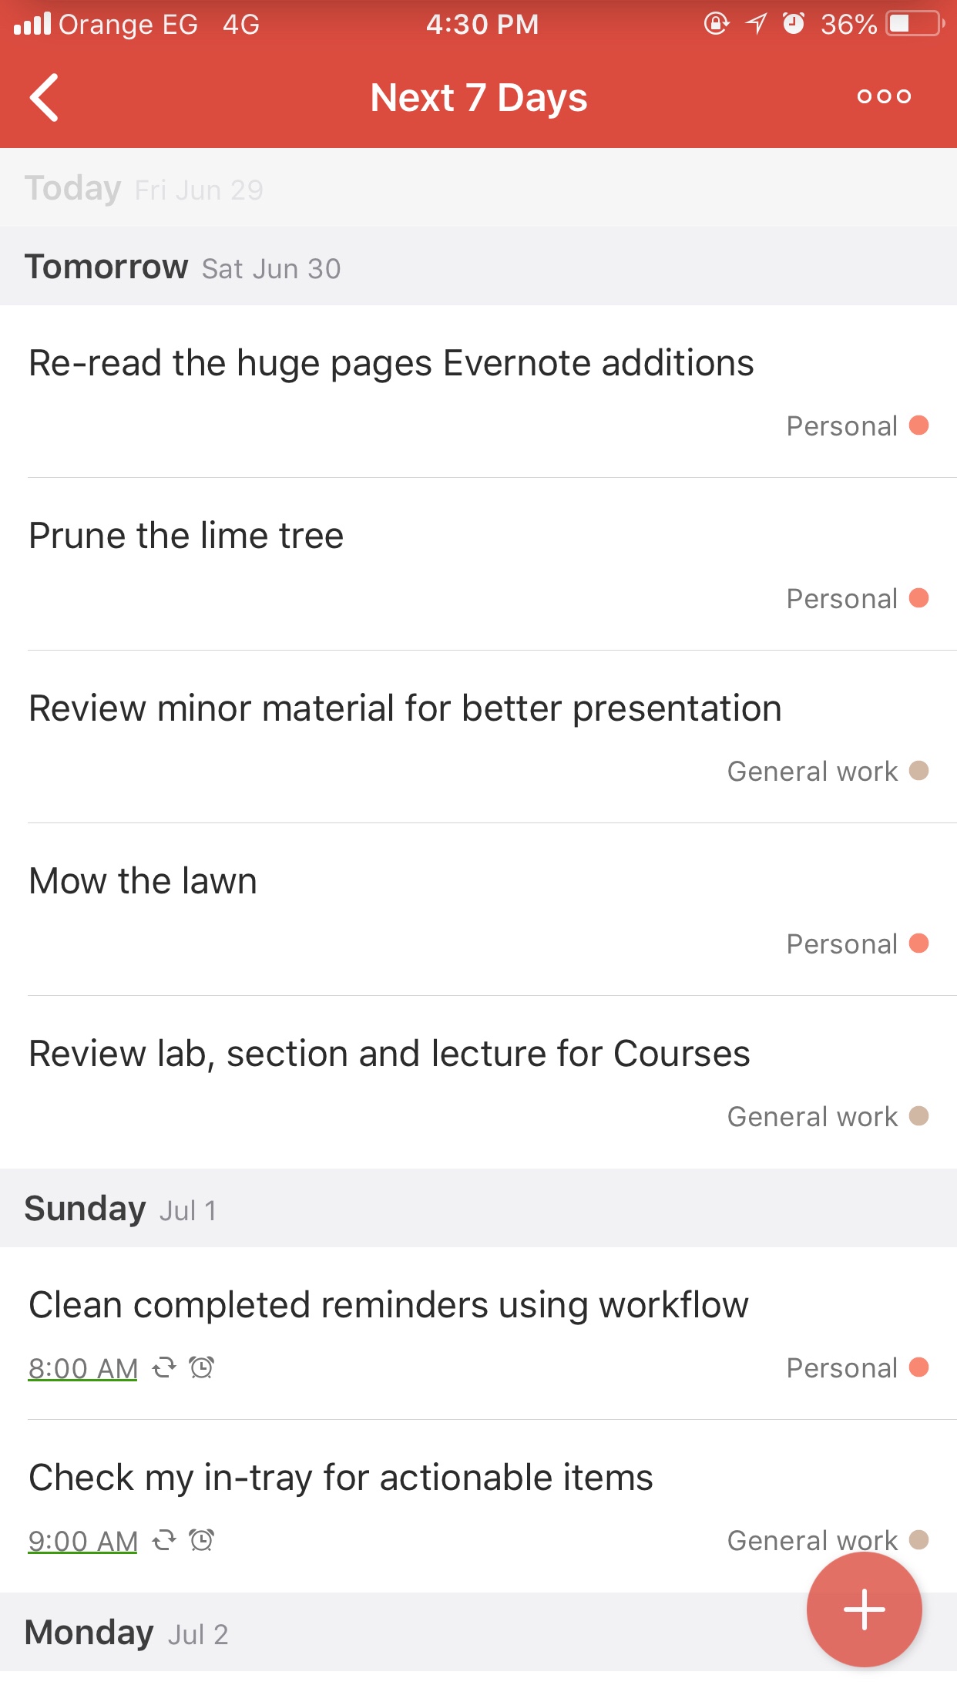Tap the 8:00 AM due time link
957x1702 pixels.
(x=83, y=1368)
